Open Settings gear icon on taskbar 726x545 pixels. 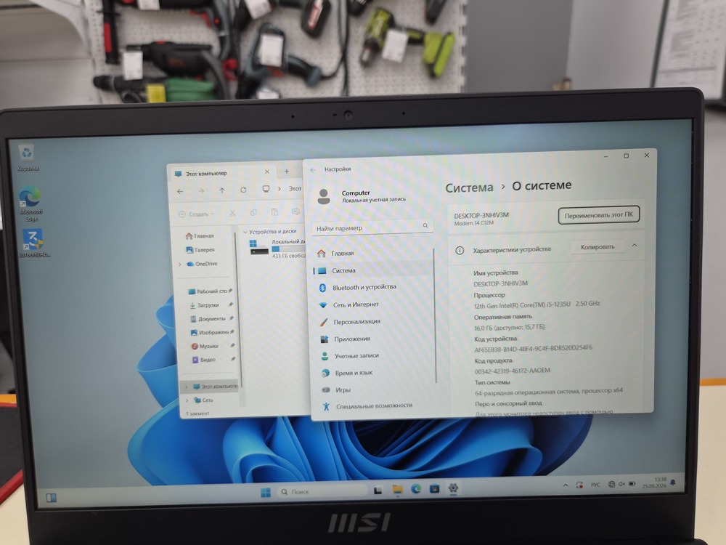(x=453, y=488)
